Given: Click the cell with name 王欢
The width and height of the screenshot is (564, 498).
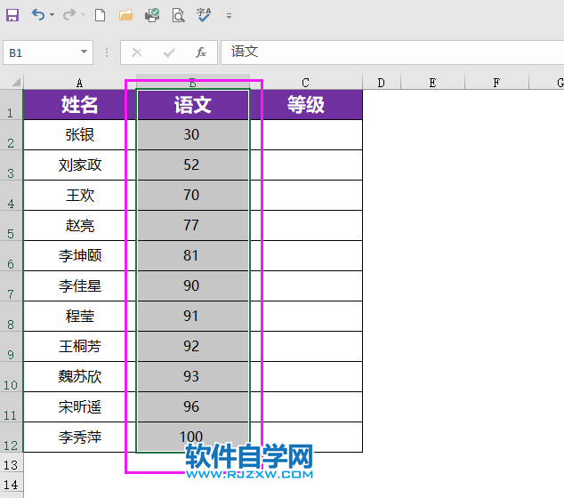Looking at the screenshot, I should click(80, 196).
